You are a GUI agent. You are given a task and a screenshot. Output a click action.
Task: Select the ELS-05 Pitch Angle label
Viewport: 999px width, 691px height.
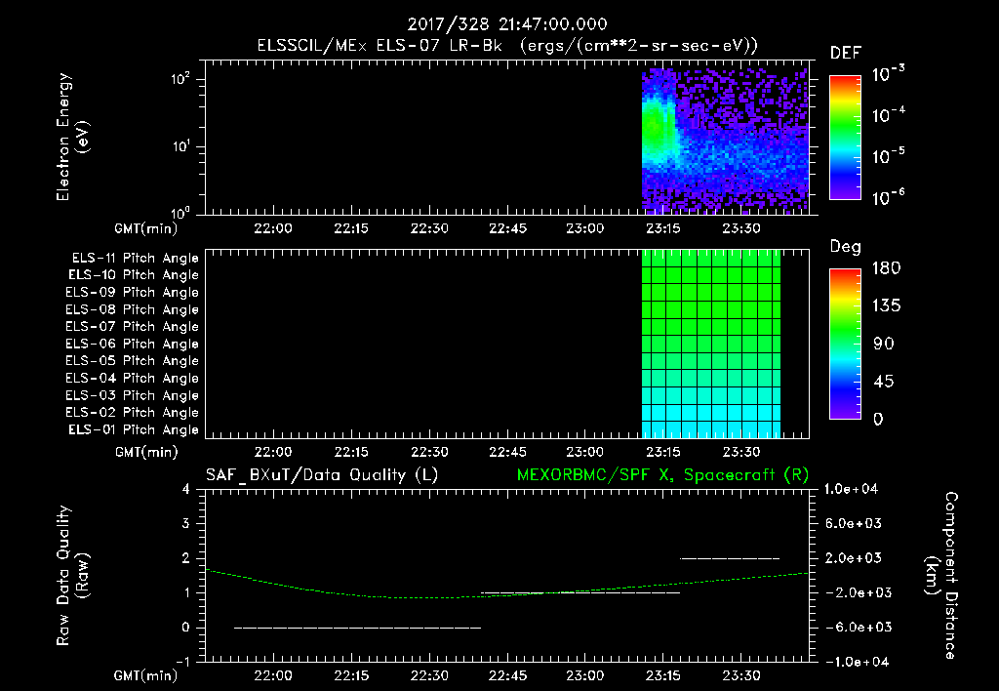click(x=132, y=361)
